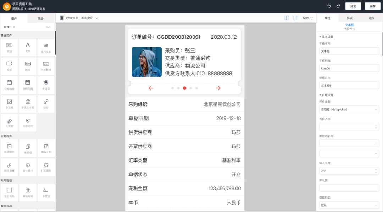The image size is (383, 212).
Task: Switch to the 样式 tab
Action: [349, 18]
